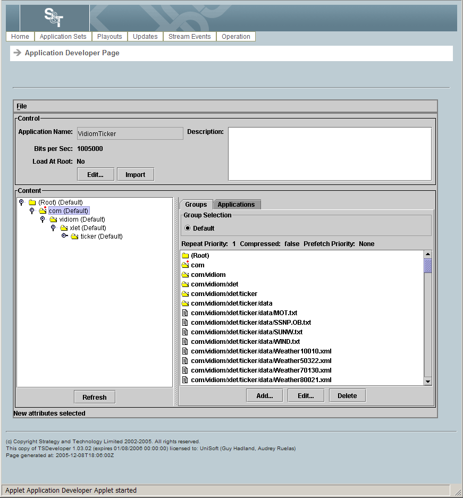Click the Refresh button under the tree
Image resolution: width=463 pixels, height=498 pixels.
pos(95,398)
